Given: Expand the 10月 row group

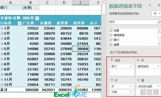Looking at the screenshot, I should click(2, 74).
